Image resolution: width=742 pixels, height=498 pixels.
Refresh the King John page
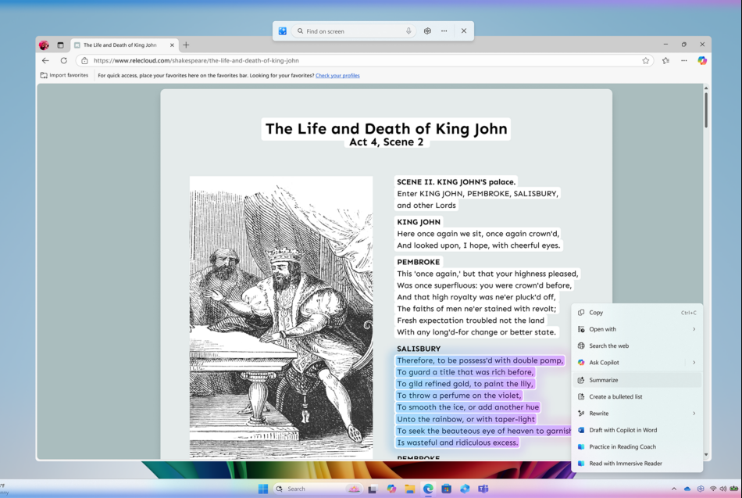point(63,60)
